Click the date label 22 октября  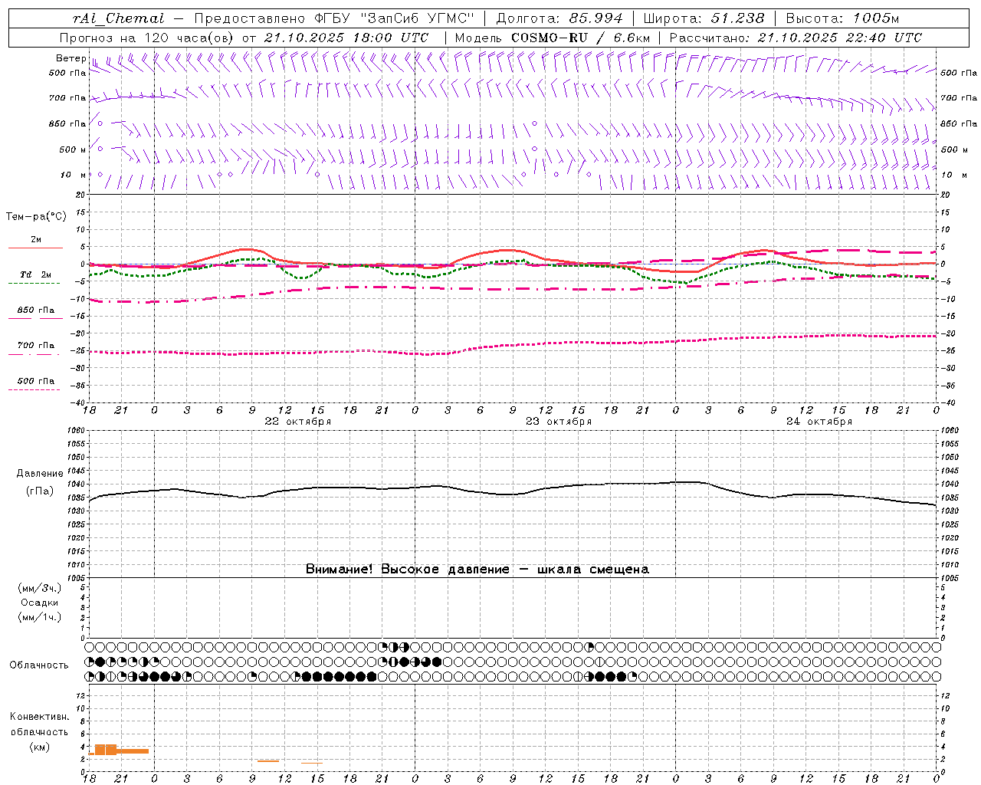coord(298,422)
